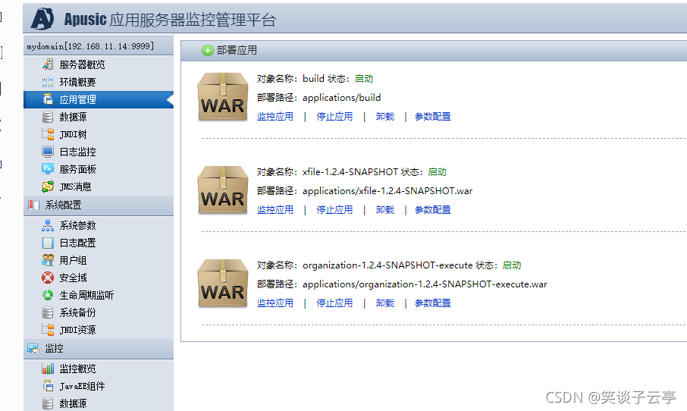The image size is (687, 411).
Task: Click the JMS消息 envelope icon
Action: click(x=48, y=187)
